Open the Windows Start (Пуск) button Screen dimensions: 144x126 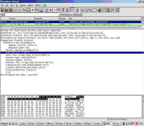click(x=4, y=124)
